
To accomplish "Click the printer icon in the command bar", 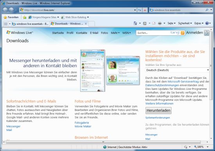I will click(160, 23).
